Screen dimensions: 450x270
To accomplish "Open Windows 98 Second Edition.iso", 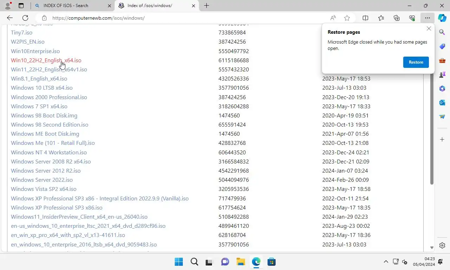I will [x=50, y=124].
